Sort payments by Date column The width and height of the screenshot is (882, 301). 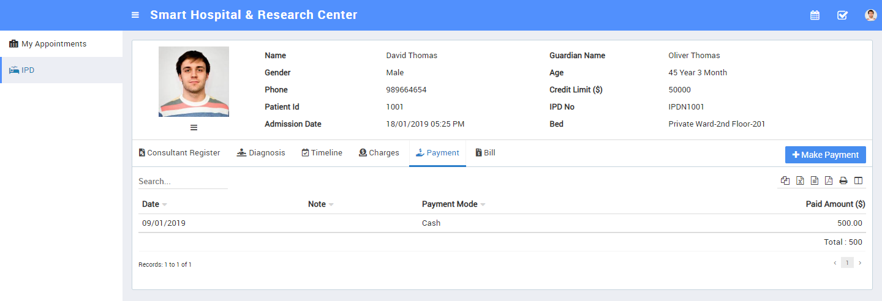(151, 204)
